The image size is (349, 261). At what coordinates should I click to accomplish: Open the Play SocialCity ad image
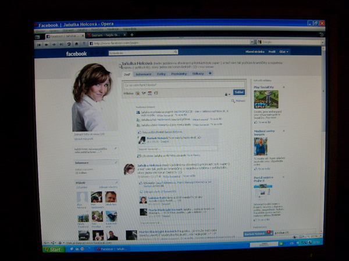(266, 99)
